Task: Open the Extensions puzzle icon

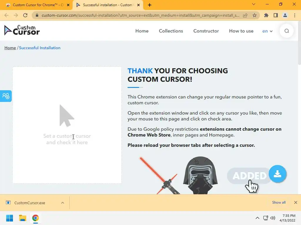Action: pyautogui.click(x=266, y=15)
